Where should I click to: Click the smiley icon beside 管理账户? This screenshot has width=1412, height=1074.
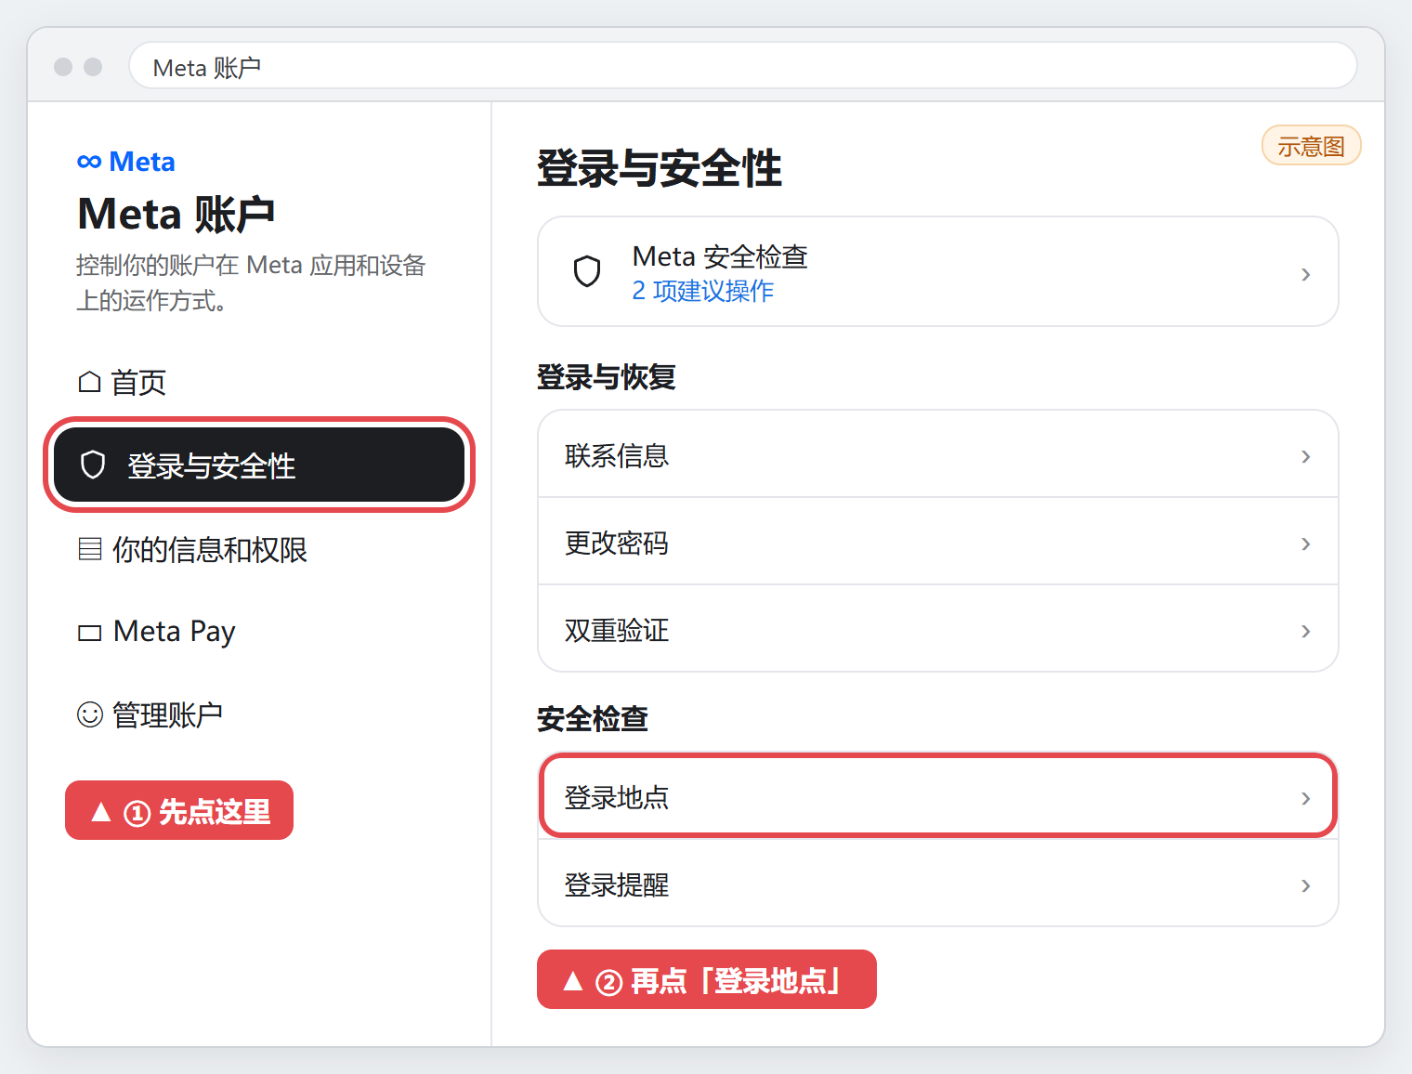coord(90,714)
